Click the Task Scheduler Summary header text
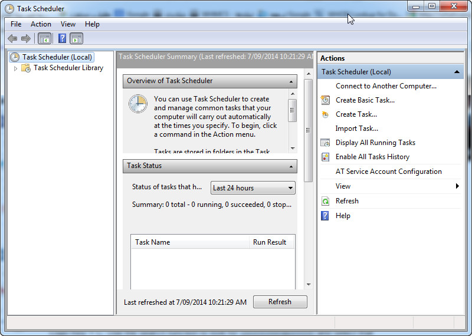The image size is (472, 336). click(215, 57)
